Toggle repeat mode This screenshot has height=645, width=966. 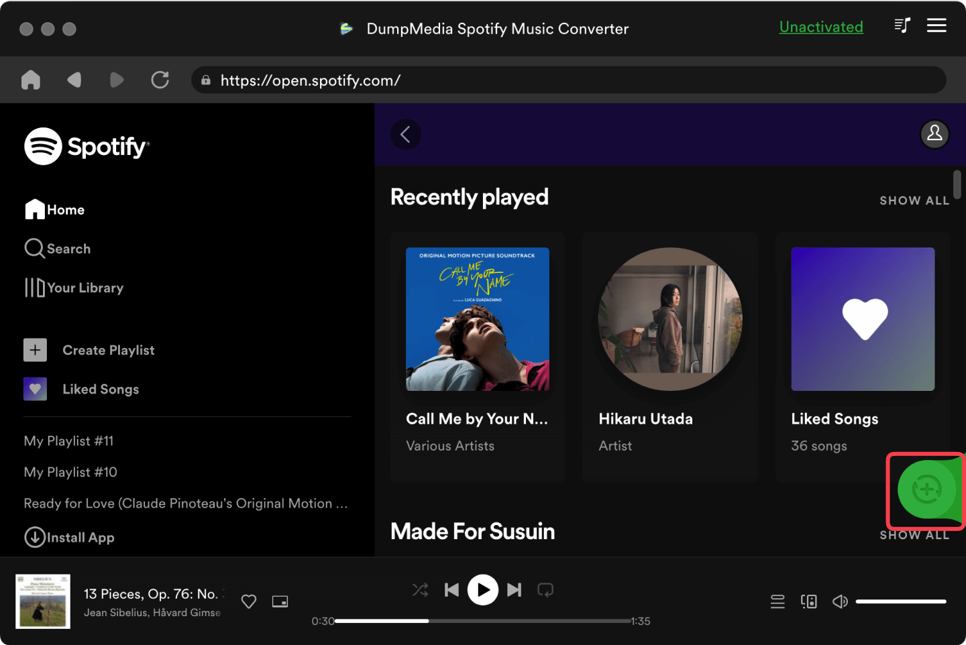point(545,590)
